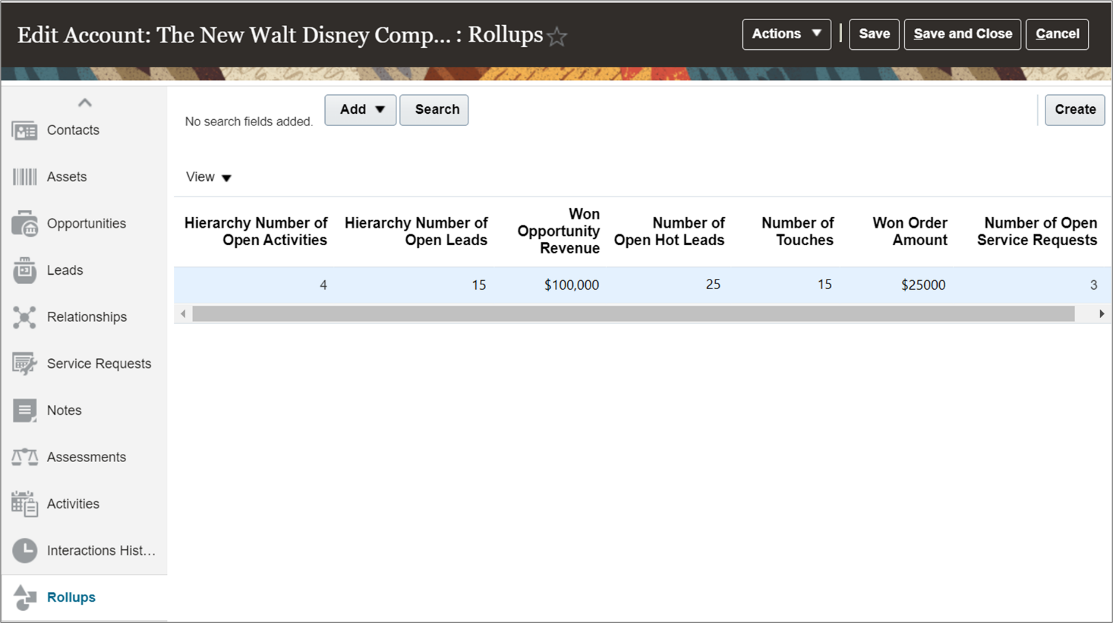
Task: Open the Notes tab
Action: [64, 410]
